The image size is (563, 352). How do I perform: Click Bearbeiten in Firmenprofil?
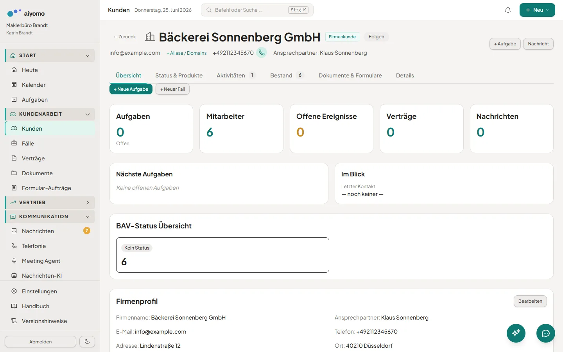[530, 301]
